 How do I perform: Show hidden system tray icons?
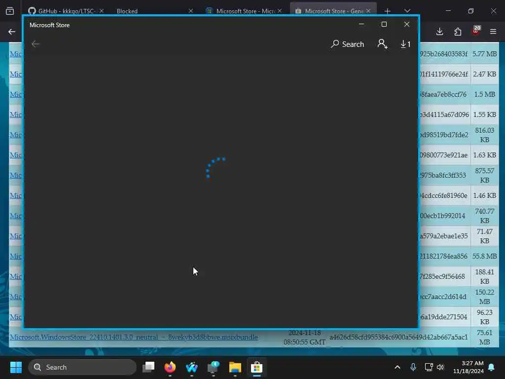[397, 367]
